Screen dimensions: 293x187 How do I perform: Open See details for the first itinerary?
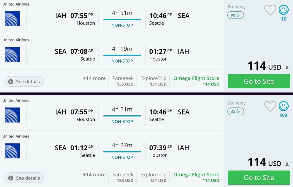[x=24, y=82]
